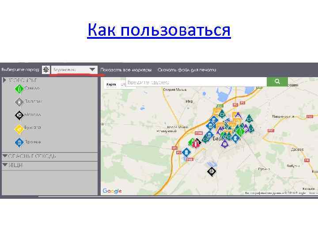This screenshot has width=318, height=238.
Task: Click the 'Новая Мышь' place label on the map
Action: [178, 127]
